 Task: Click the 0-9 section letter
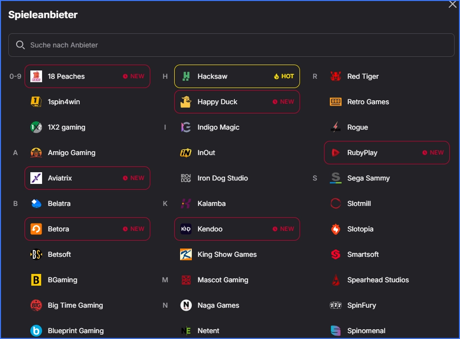[15, 76]
